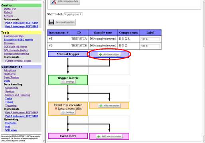Select the Manual trigger box
This screenshot has height=143, width=205.
pos(68,54)
